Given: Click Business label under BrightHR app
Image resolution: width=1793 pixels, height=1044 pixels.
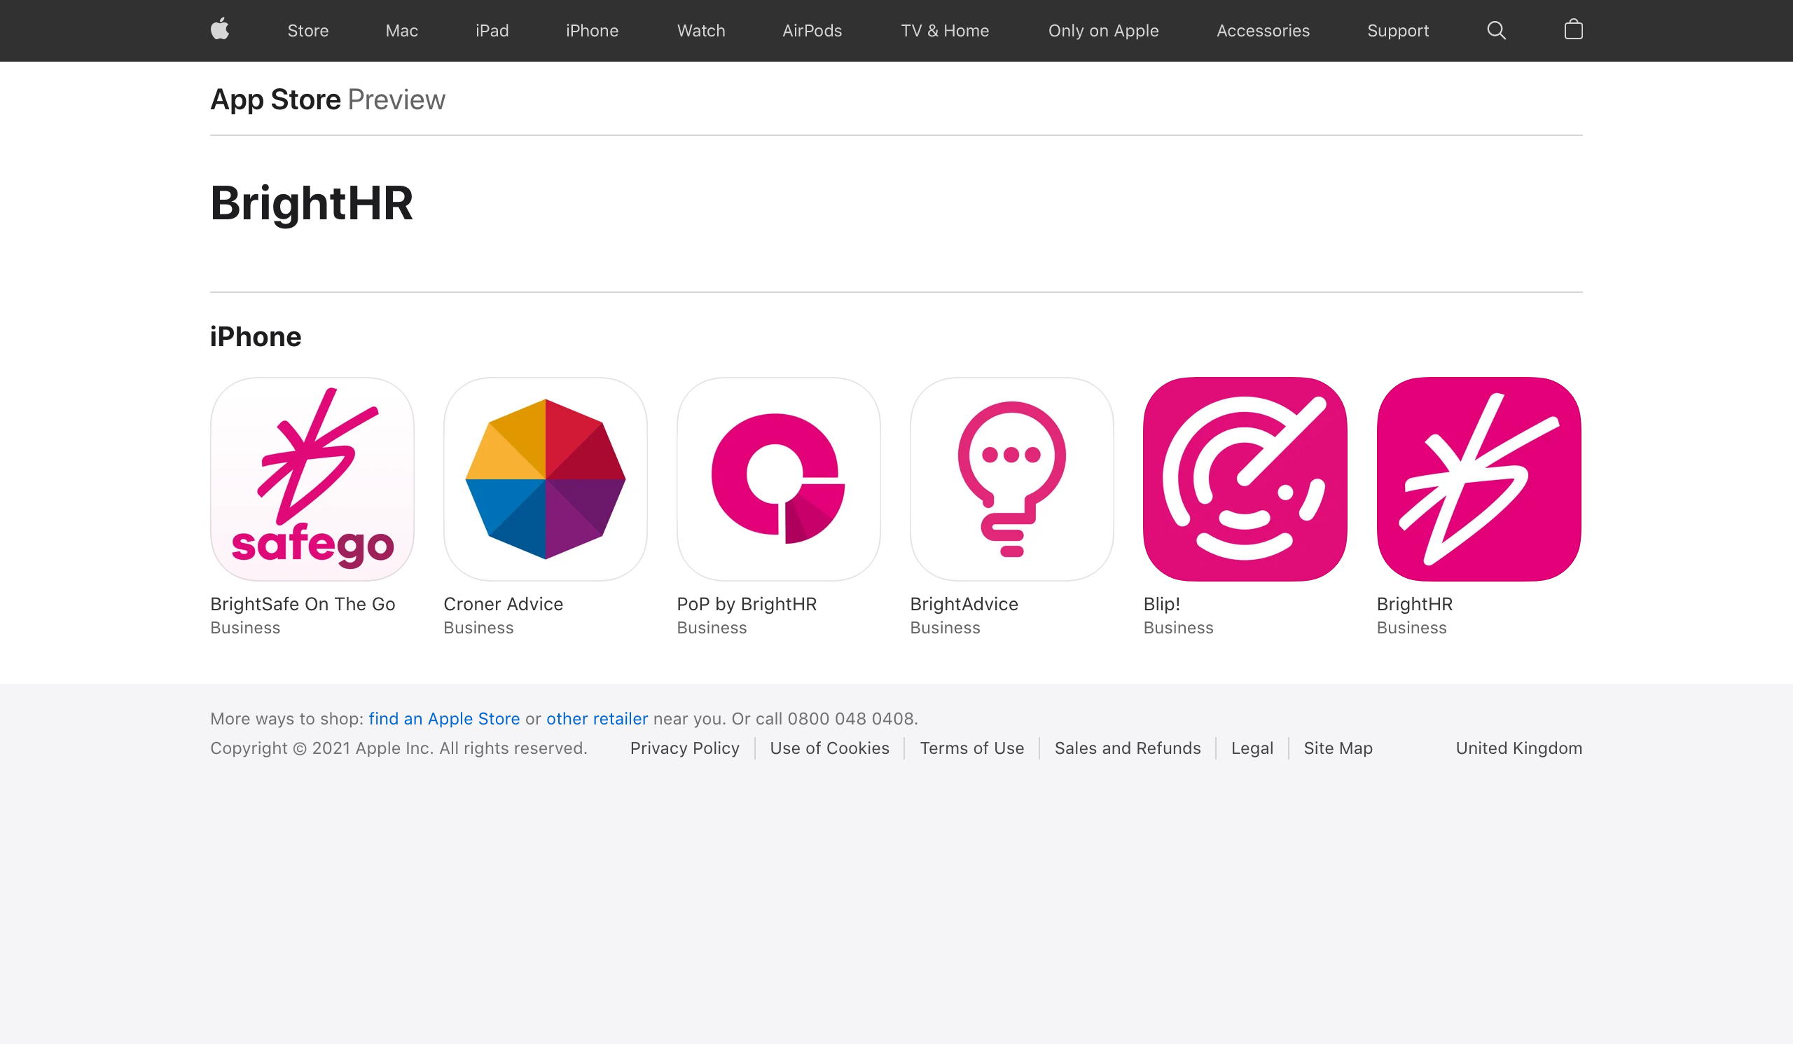Looking at the screenshot, I should click(x=1411, y=628).
